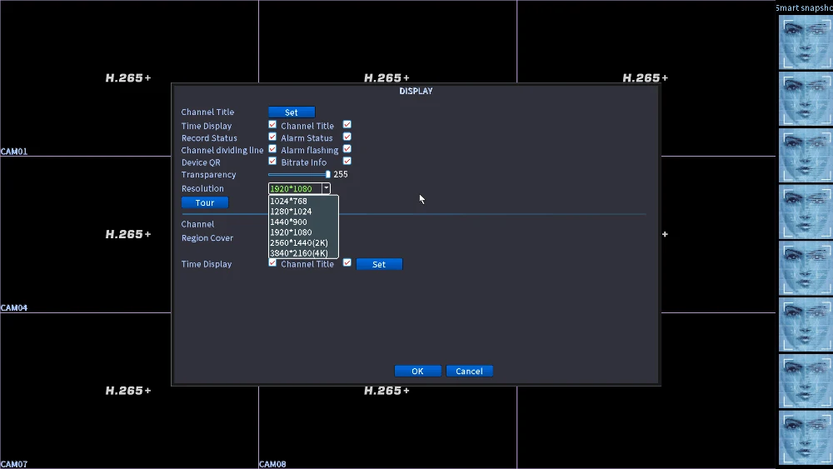The image size is (833, 469).
Task: Select the CAM08 channel label
Action: 272,464
